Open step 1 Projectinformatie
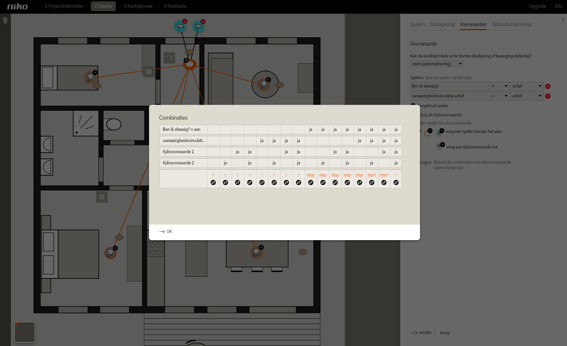The image size is (567, 346). coord(64,6)
